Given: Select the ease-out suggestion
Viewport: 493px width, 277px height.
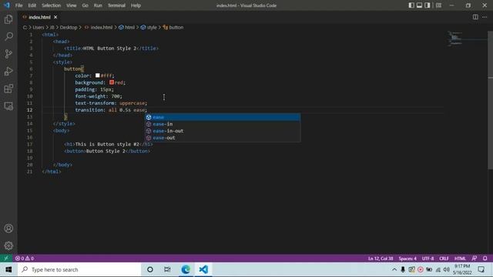Looking at the screenshot, I should [x=223, y=138].
